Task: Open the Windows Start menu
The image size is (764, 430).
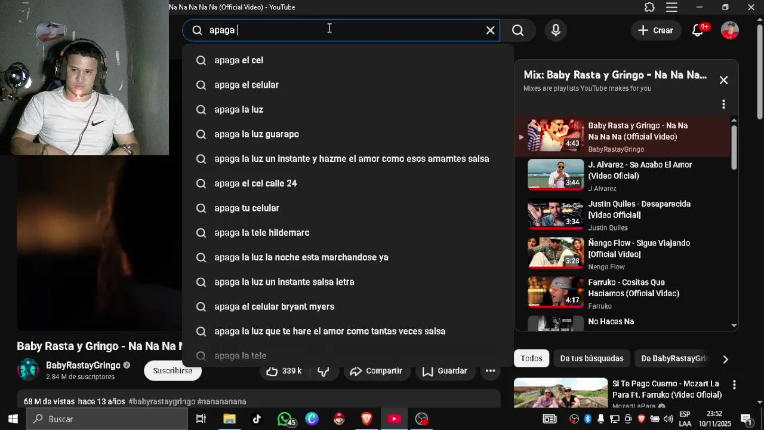Action: tap(13, 419)
